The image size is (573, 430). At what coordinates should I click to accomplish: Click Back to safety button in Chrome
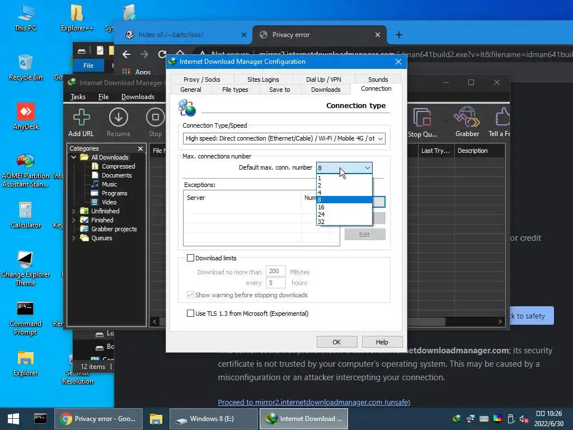[532, 316]
